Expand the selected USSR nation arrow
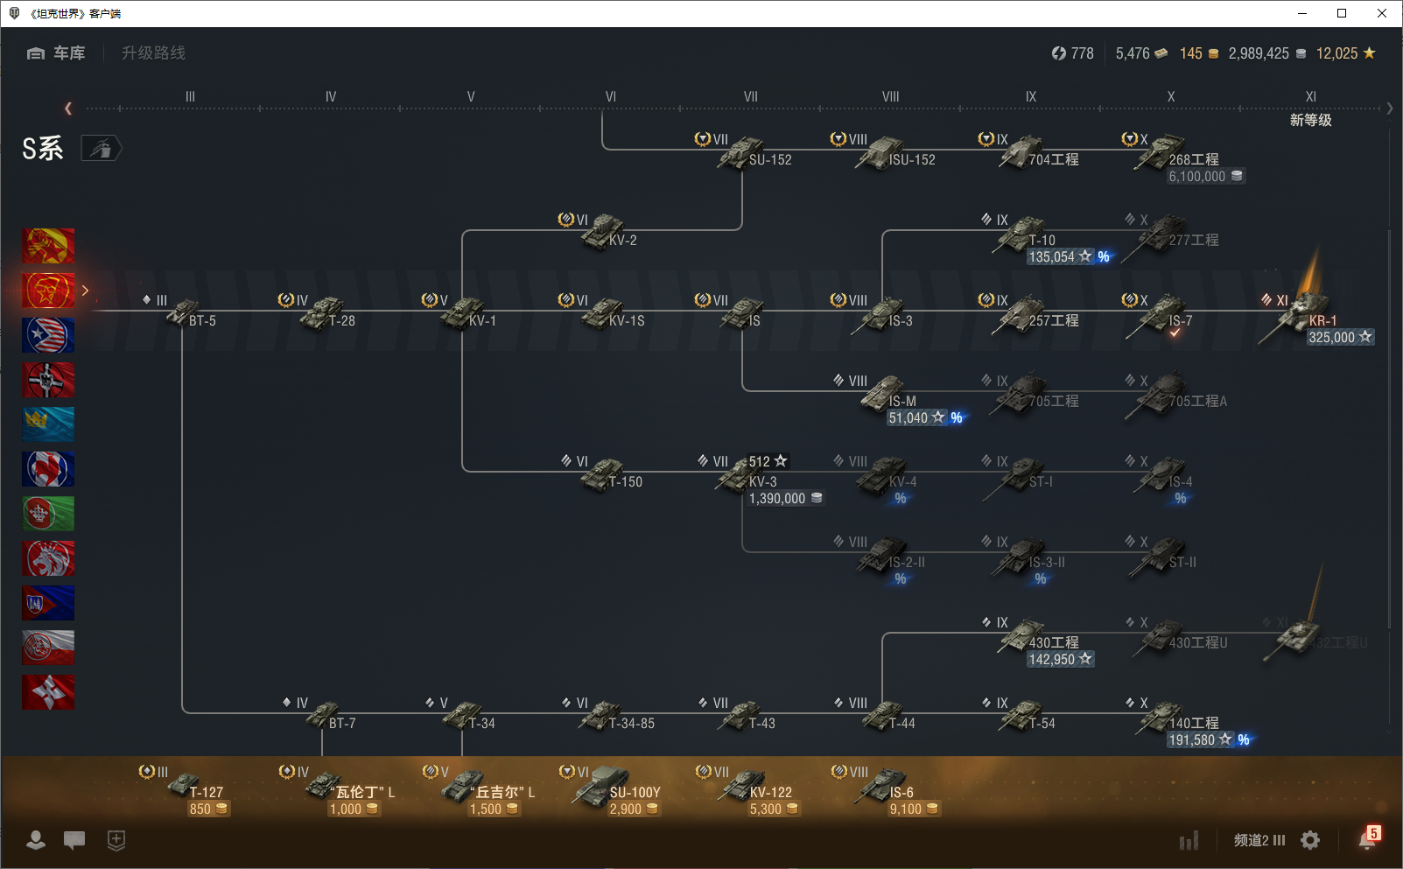 tap(85, 291)
